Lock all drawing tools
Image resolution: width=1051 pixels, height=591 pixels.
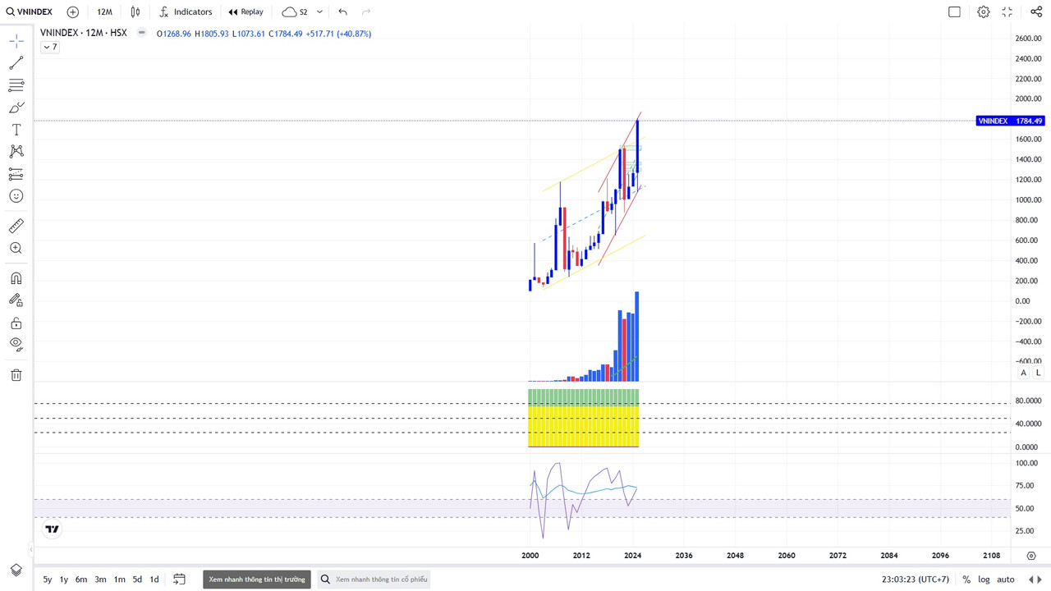point(16,323)
